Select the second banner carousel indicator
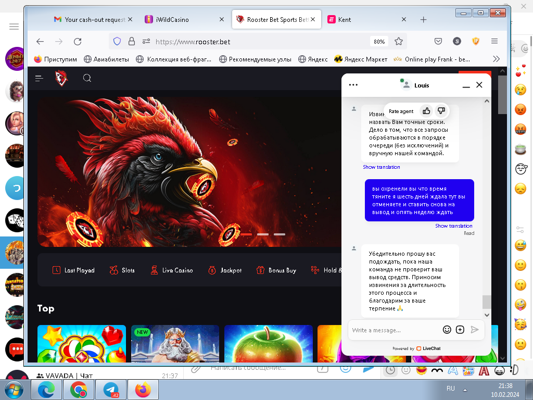 click(263, 234)
